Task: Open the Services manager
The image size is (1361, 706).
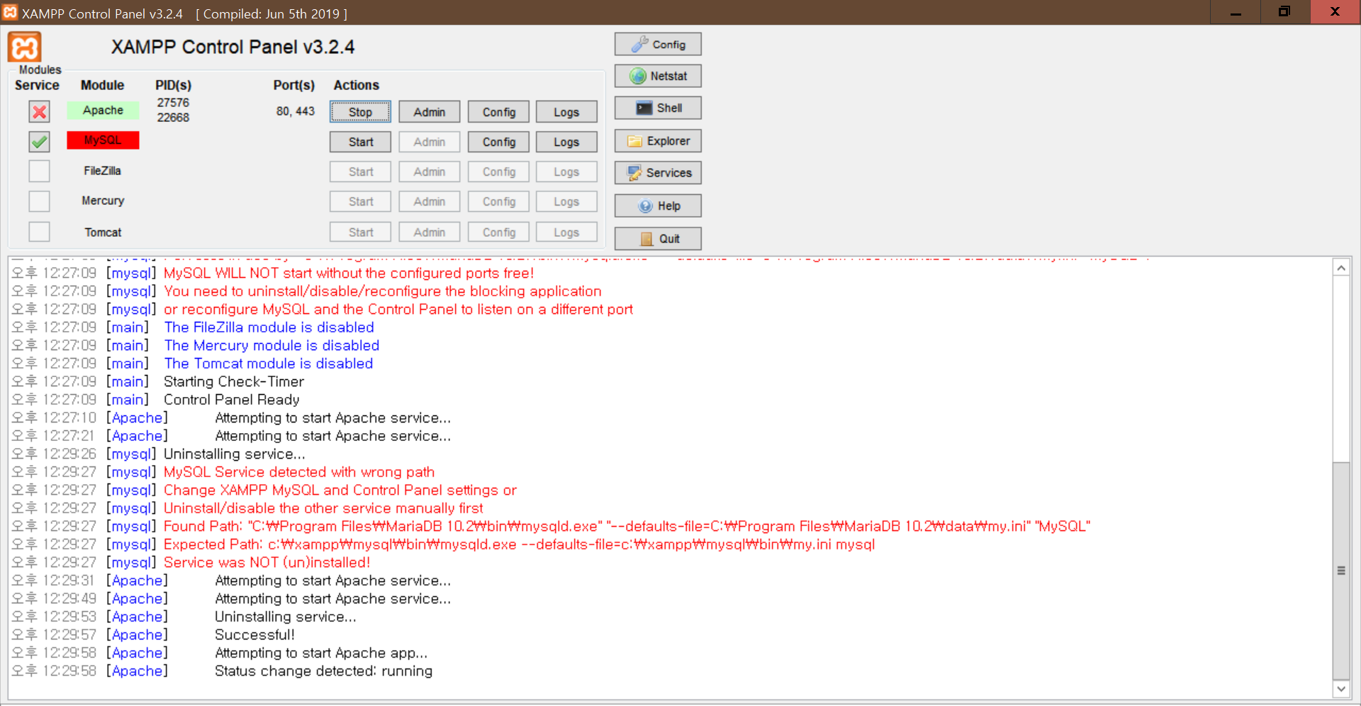Action: tap(658, 173)
